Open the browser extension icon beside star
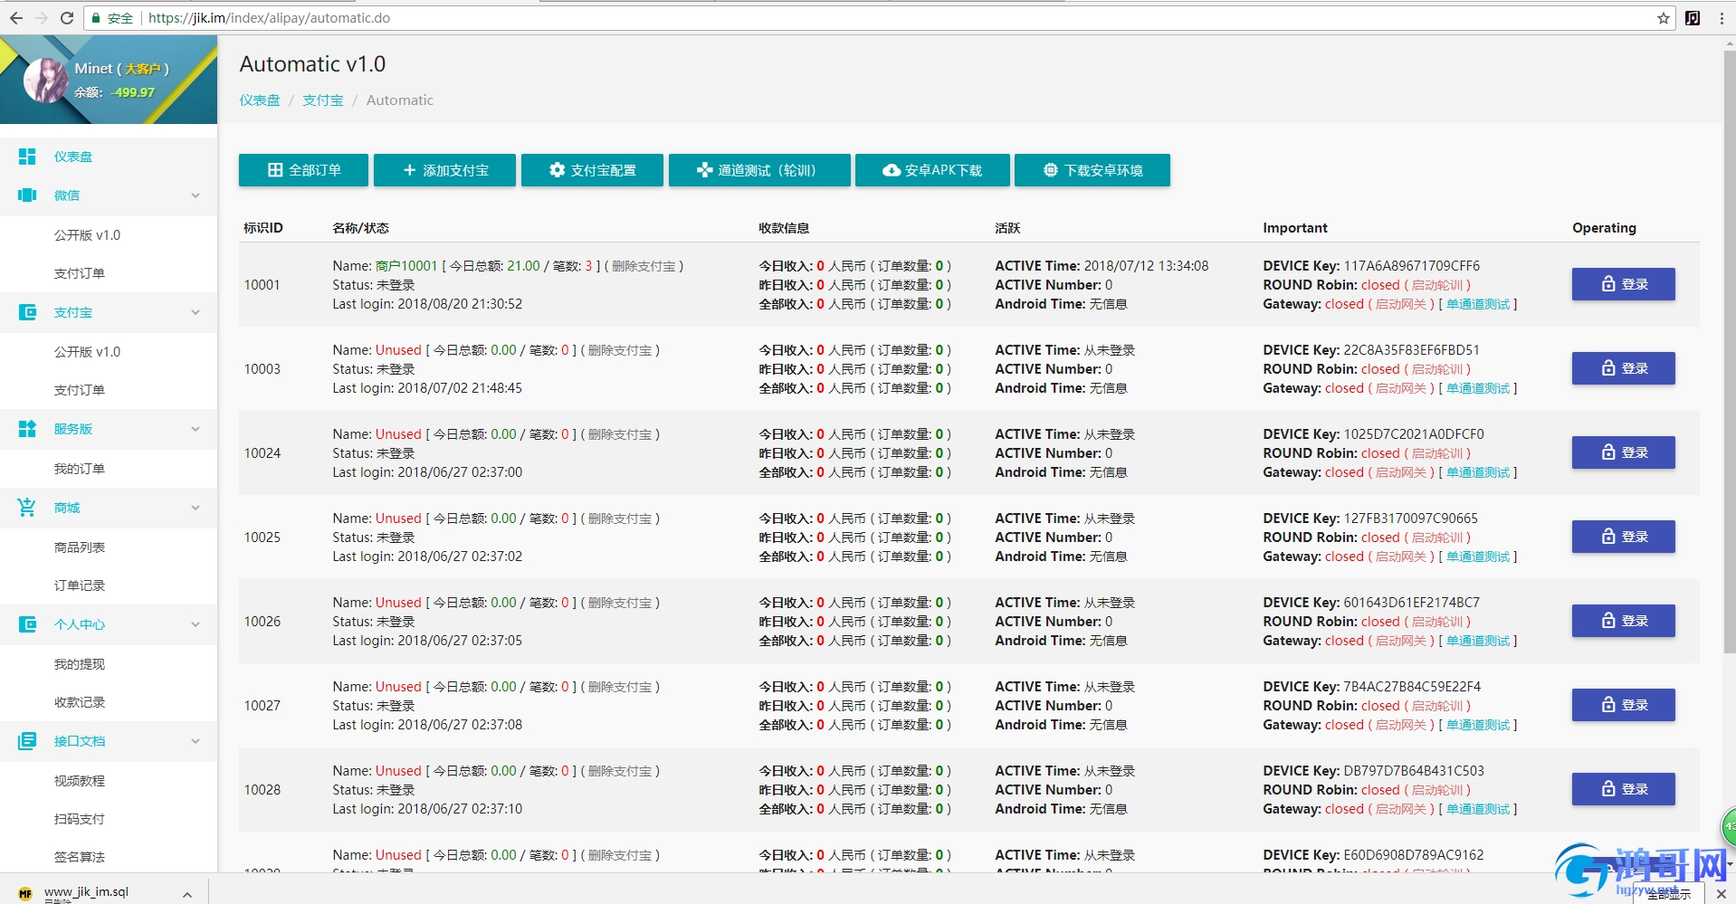 [x=1693, y=18]
